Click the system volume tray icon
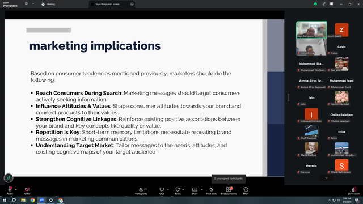The height and width of the screenshot is (204, 363). click(339, 200)
